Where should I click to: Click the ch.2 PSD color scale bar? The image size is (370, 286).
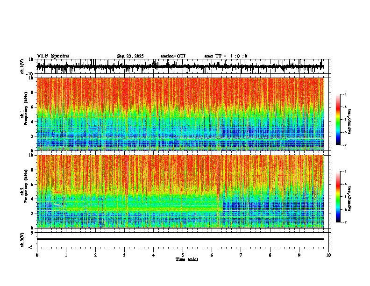[338, 197]
